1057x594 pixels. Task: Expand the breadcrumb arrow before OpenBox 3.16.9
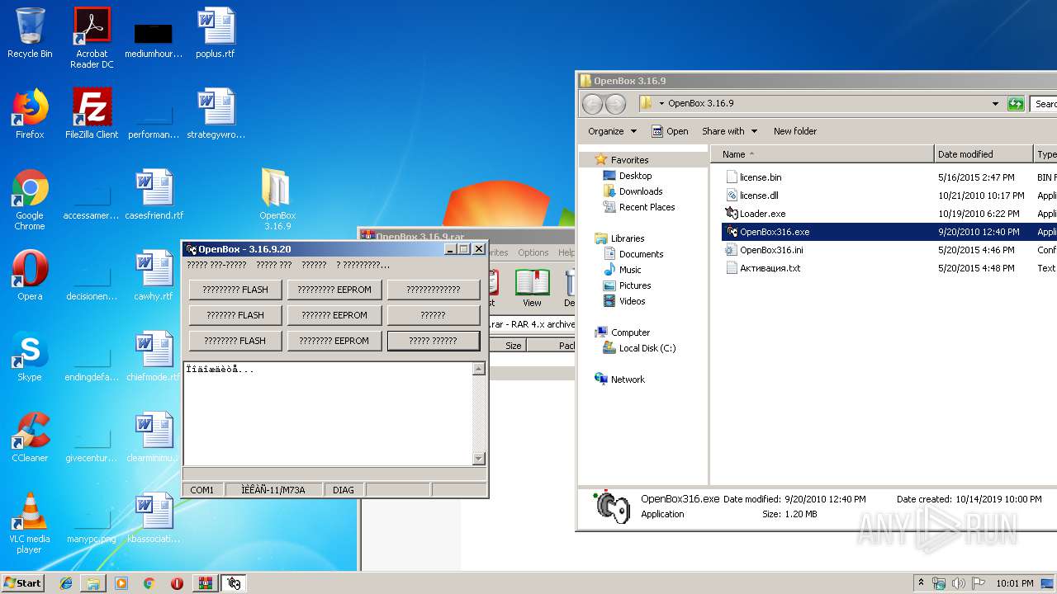tap(661, 104)
